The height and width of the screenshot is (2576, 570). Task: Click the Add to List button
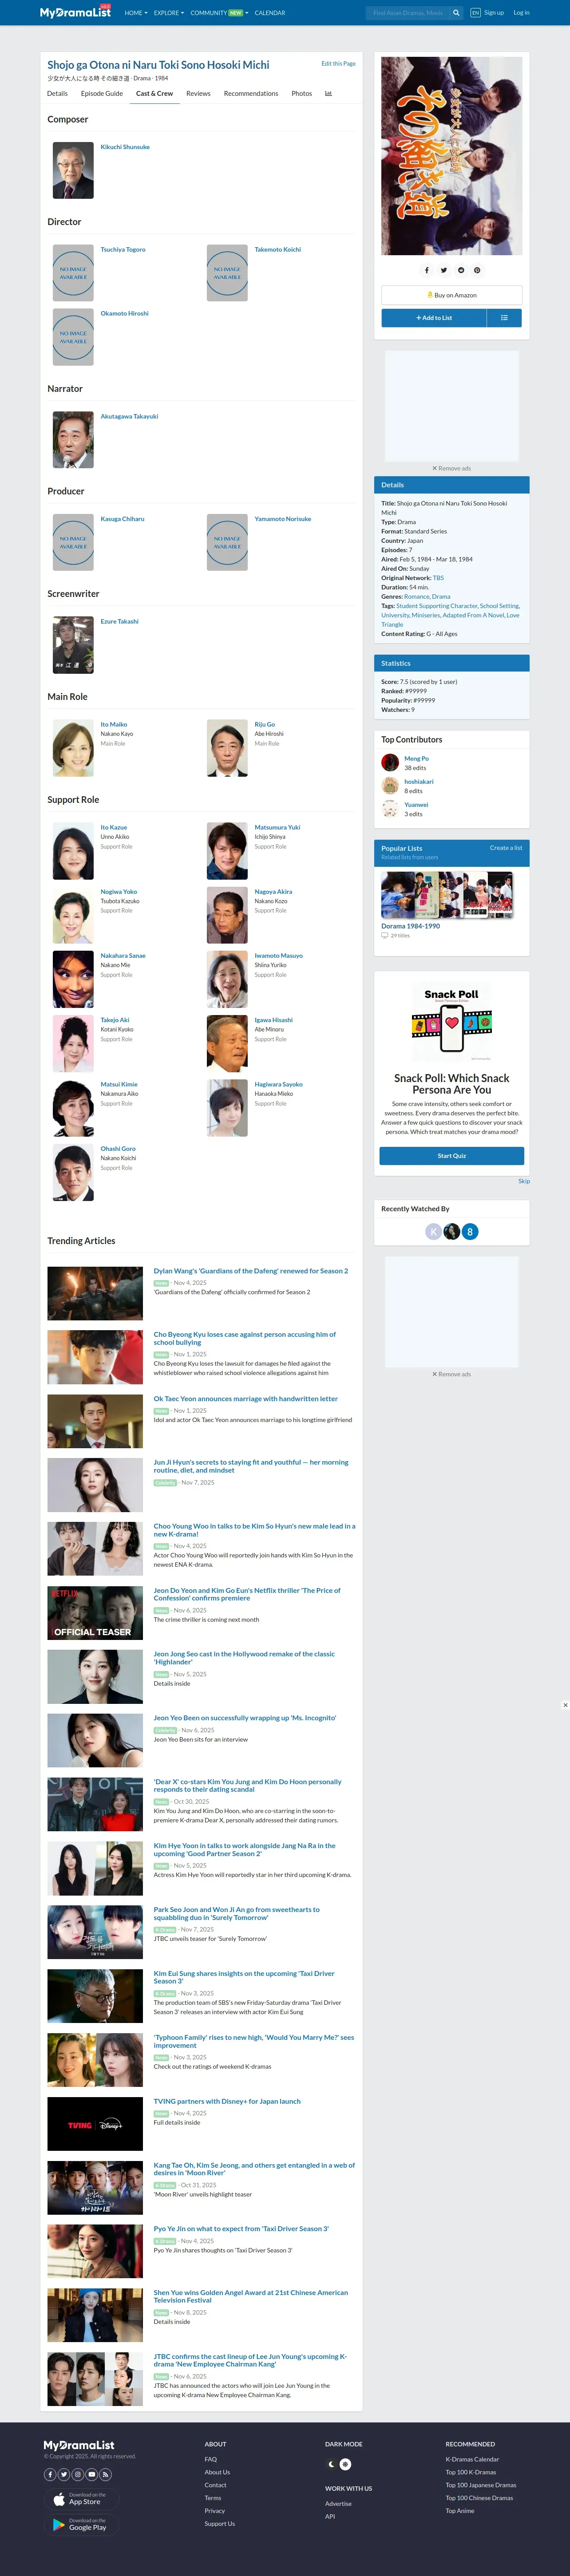click(x=434, y=318)
